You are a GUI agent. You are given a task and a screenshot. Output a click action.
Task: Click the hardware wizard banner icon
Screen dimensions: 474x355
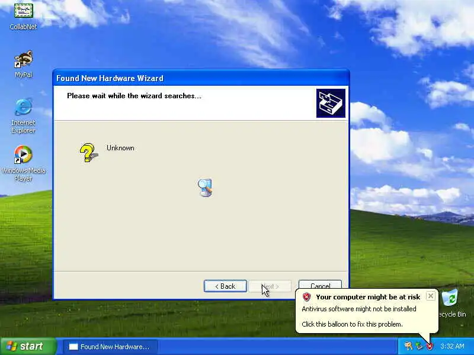[x=331, y=103]
